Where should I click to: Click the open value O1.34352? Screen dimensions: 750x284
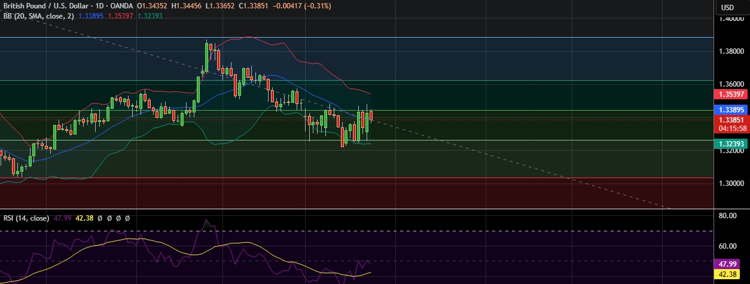[x=153, y=6]
